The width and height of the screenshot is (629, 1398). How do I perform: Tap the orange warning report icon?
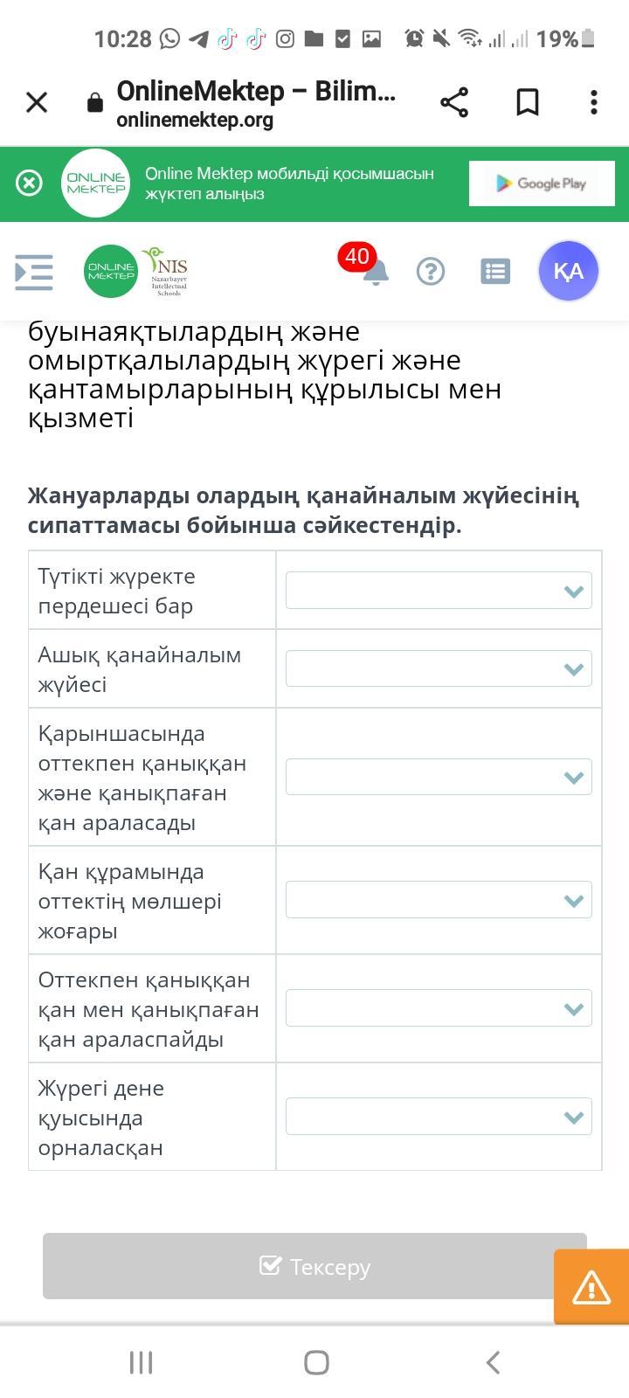(591, 1287)
